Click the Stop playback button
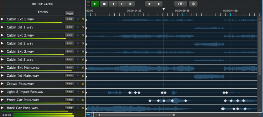The width and height of the screenshot is (263, 117). (x=104, y=4)
